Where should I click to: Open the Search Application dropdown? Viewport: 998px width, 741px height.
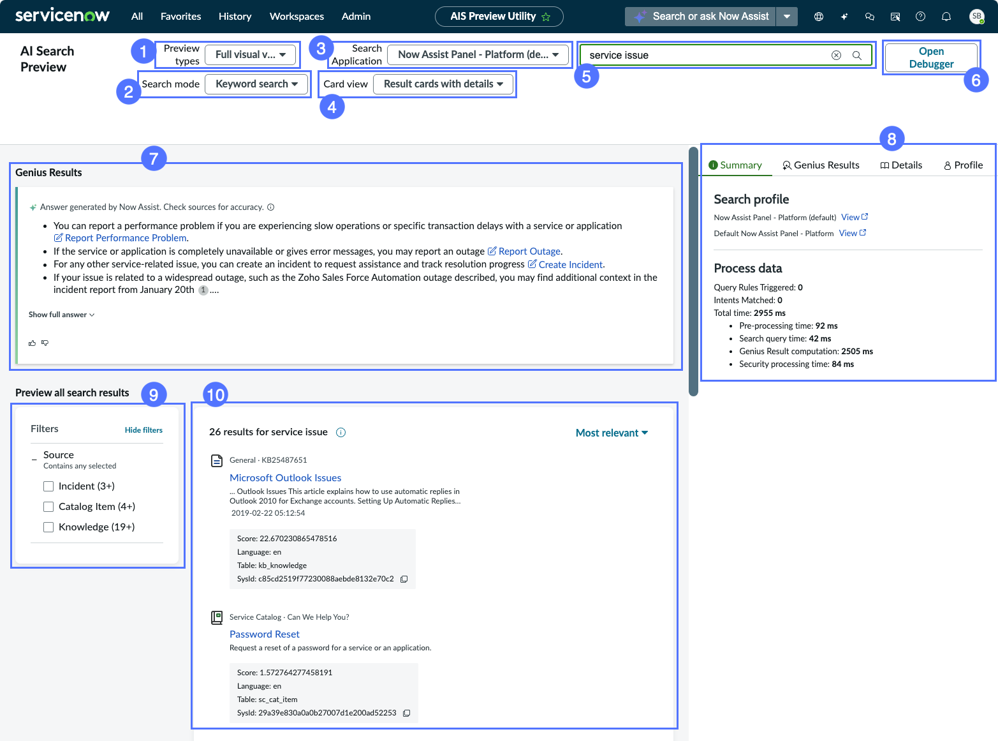point(478,54)
